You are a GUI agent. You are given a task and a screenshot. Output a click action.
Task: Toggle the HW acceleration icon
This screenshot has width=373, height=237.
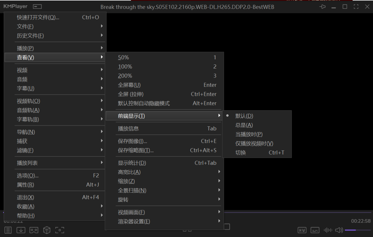click(302, 230)
